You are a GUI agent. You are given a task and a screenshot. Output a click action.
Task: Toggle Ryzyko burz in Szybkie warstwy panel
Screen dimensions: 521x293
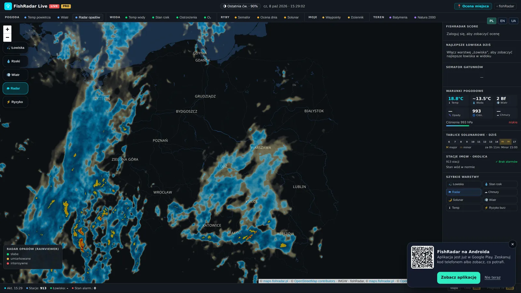pyautogui.click(x=500, y=208)
